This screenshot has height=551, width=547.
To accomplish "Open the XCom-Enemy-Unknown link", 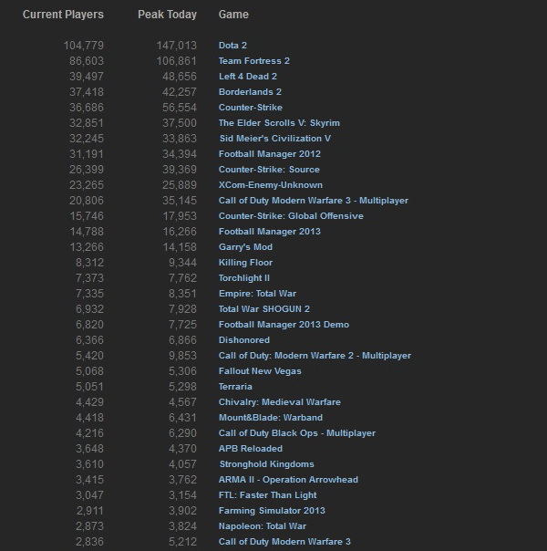I will coord(271,185).
